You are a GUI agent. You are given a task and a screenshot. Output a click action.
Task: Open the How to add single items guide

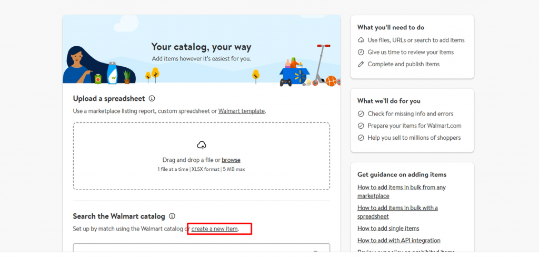tap(388, 228)
